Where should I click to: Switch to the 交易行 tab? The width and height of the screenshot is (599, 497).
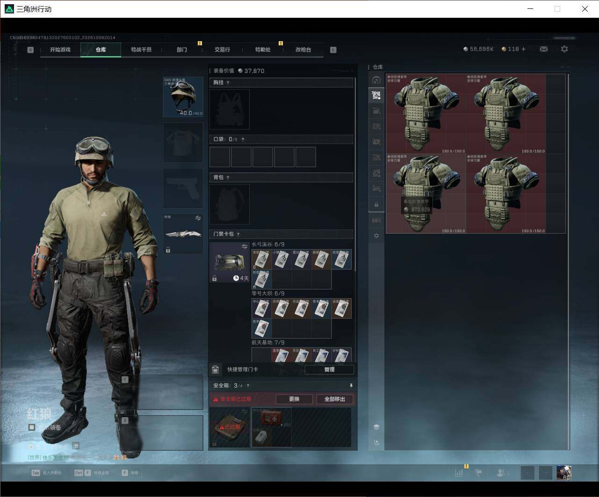point(222,50)
